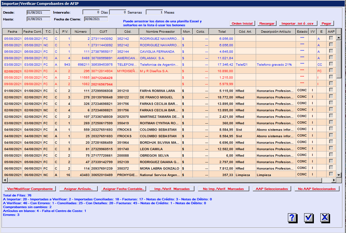Focus the Meses interval field
Viewport: 346px width, 233px height.
pyautogui.click(x=154, y=12)
